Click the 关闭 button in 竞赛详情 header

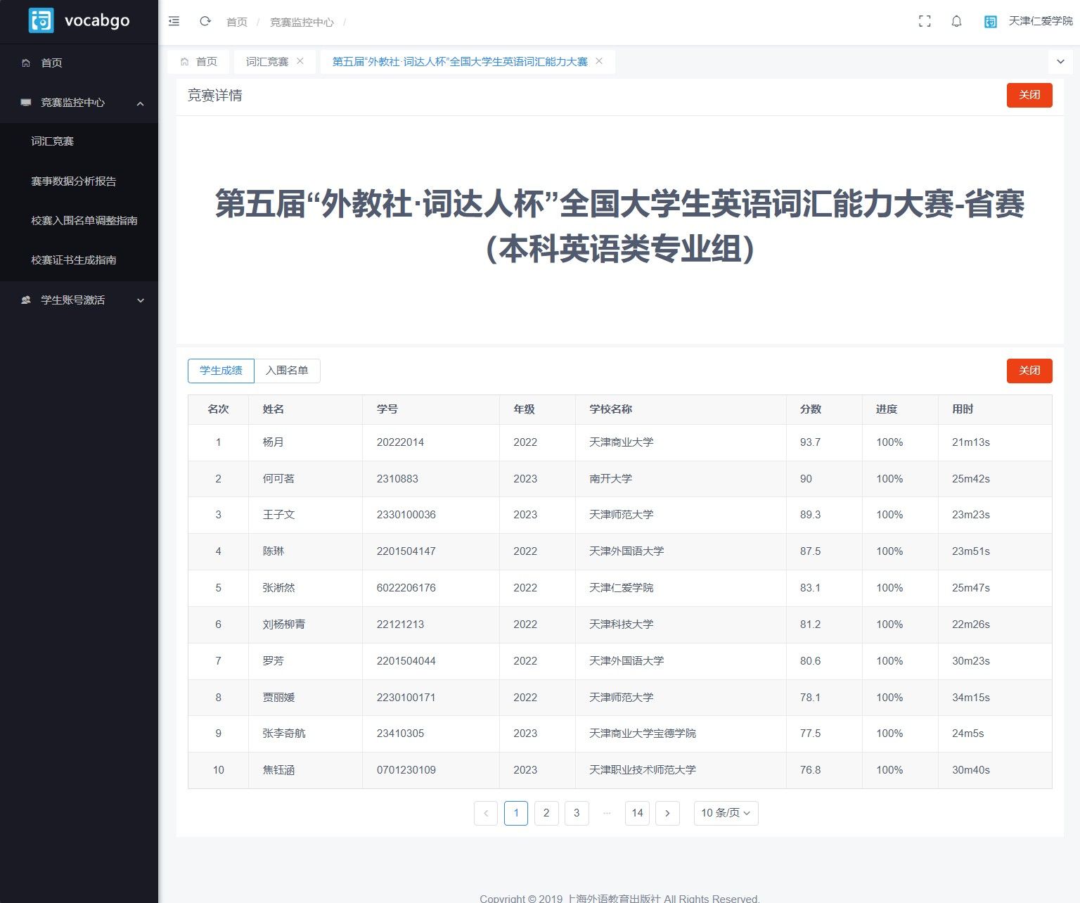click(1029, 95)
